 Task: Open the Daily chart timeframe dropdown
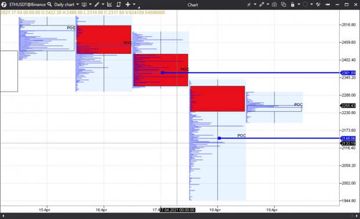pyautogui.click(x=67, y=5)
